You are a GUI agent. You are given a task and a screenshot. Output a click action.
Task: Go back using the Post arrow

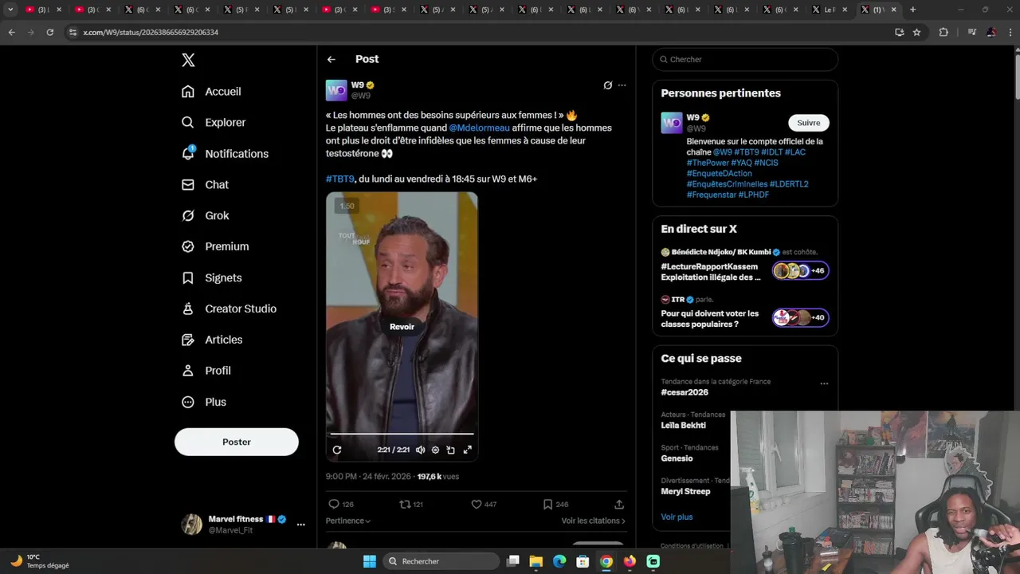[331, 59]
